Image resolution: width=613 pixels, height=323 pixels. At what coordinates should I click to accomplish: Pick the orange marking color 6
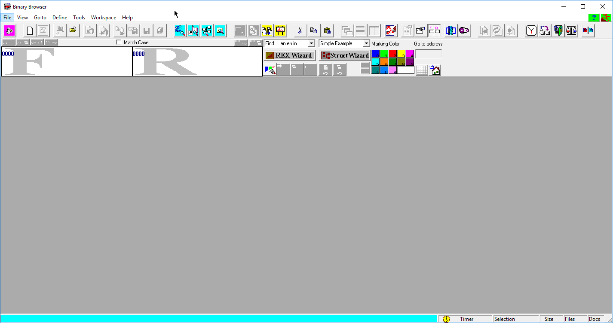[384, 62]
